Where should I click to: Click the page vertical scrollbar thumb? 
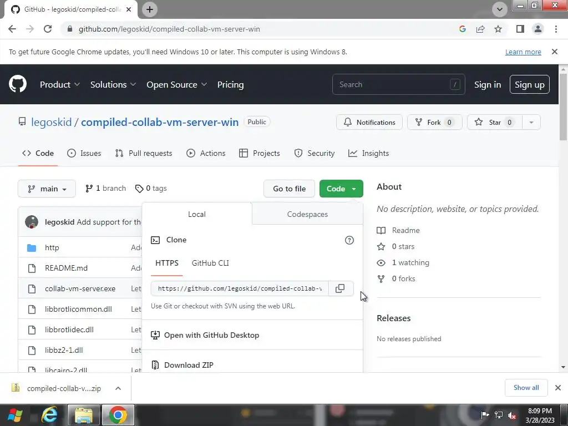pyautogui.click(x=563, y=106)
